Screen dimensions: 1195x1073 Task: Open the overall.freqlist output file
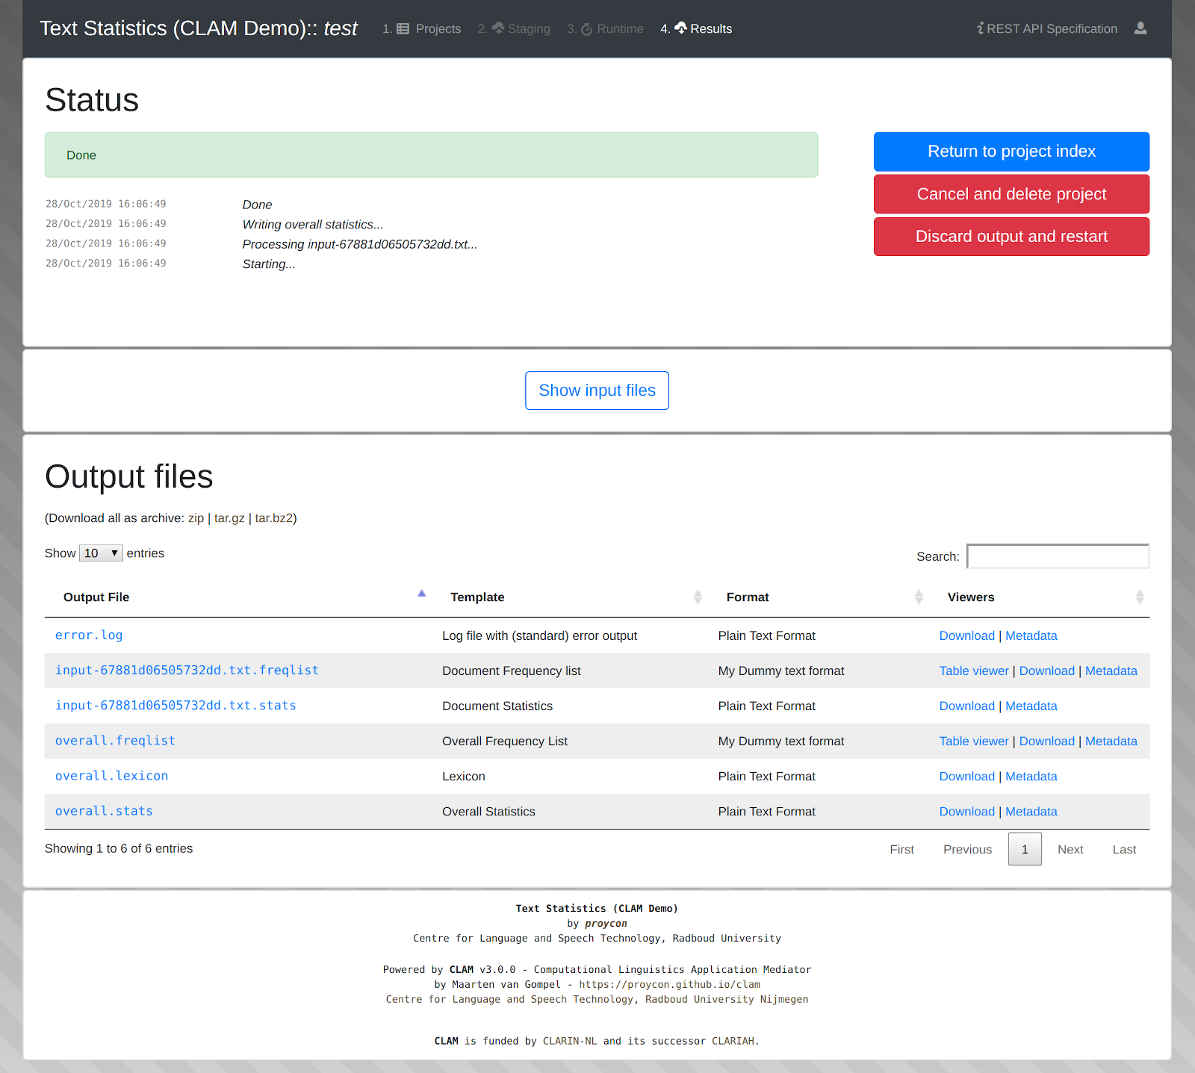(x=115, y=741)
